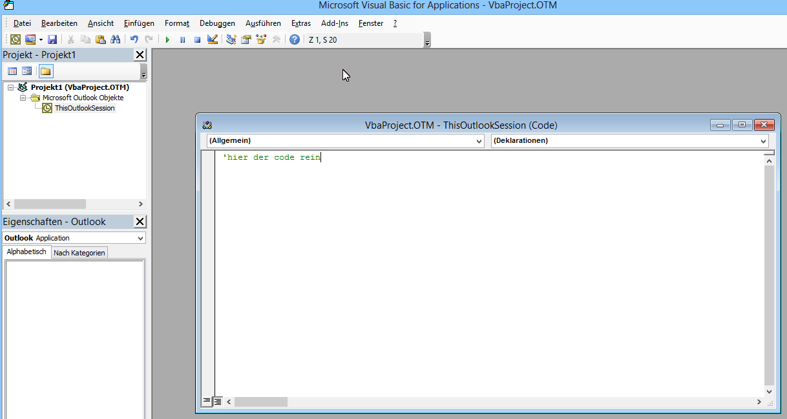Click the Undo arrow icon
Viewport: 787px width, 419px height.
point(134,39)
